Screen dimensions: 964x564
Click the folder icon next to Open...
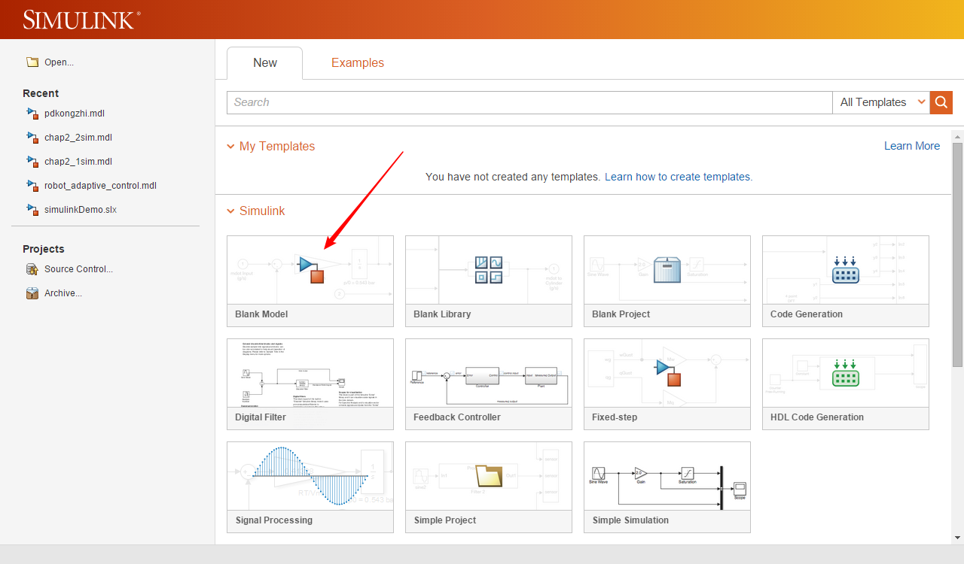[32, 62]
